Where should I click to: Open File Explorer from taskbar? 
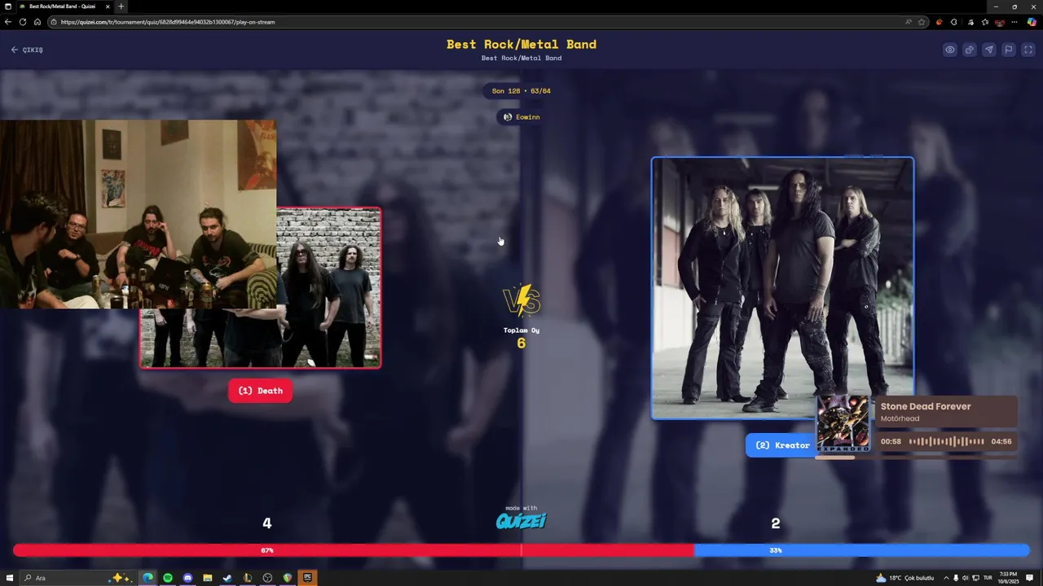[x=208, y=578]
